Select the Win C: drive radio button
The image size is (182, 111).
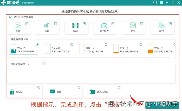[37, 44]
